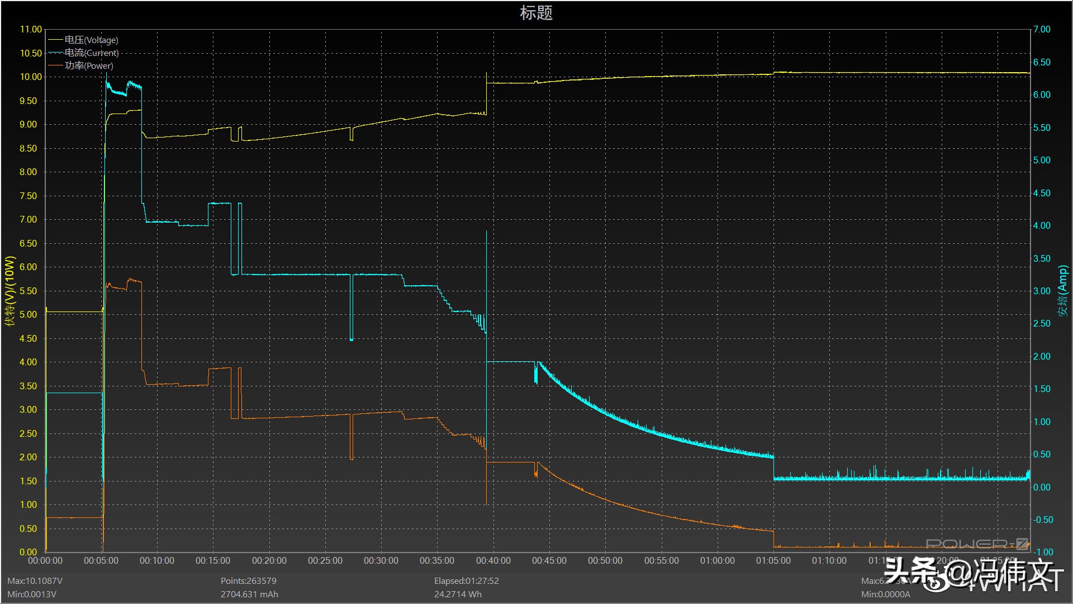The width and height of the screenshot is (1073, 604).
Task: Select the Max:10.1087V status readout
Action: point(35,581)
